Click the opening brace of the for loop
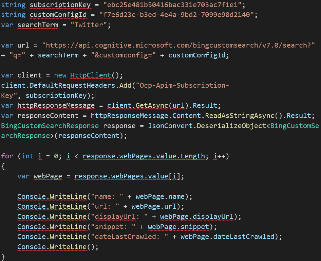The width and height of the screenshot is (321, 261). pyautogui.click(x=3, y=166)
